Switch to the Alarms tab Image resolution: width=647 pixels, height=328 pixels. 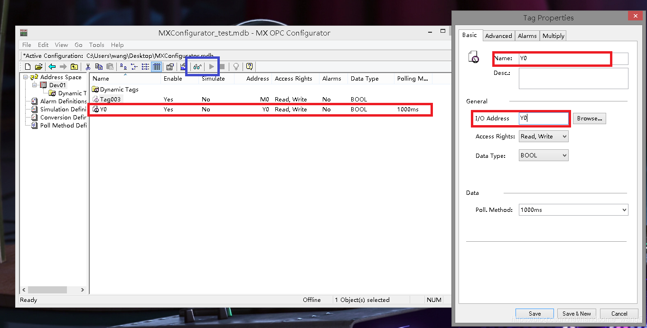[527, 36]
